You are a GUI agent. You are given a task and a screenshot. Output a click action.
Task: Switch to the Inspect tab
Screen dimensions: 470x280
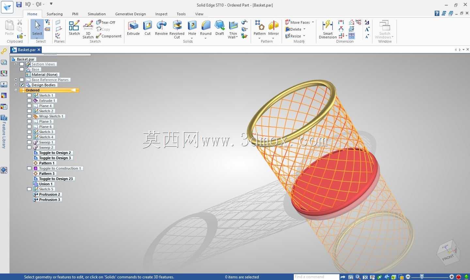click(161, 14)
